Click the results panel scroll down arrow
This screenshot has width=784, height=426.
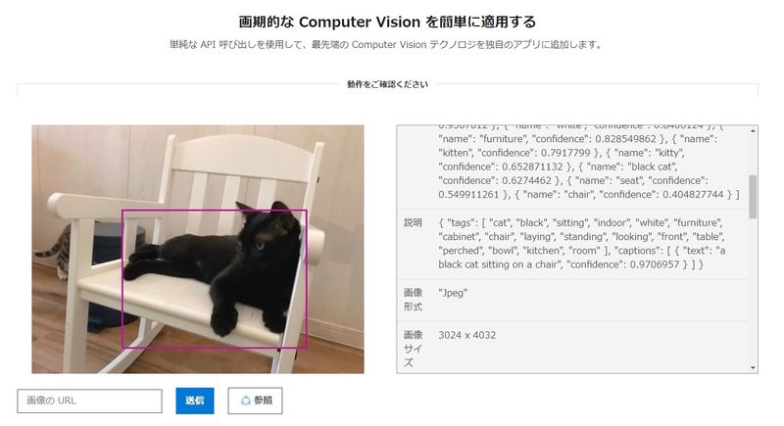pos(753,368)
